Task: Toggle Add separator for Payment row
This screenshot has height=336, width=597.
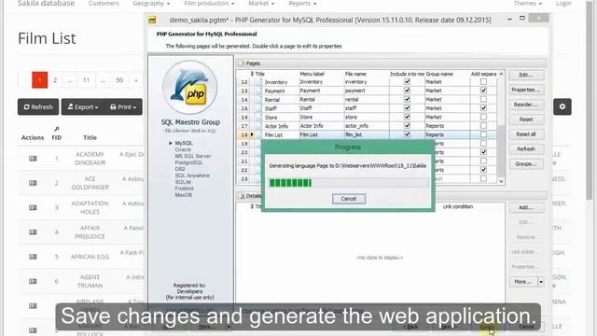Action: pyautogui.click(x=483, y=91)
